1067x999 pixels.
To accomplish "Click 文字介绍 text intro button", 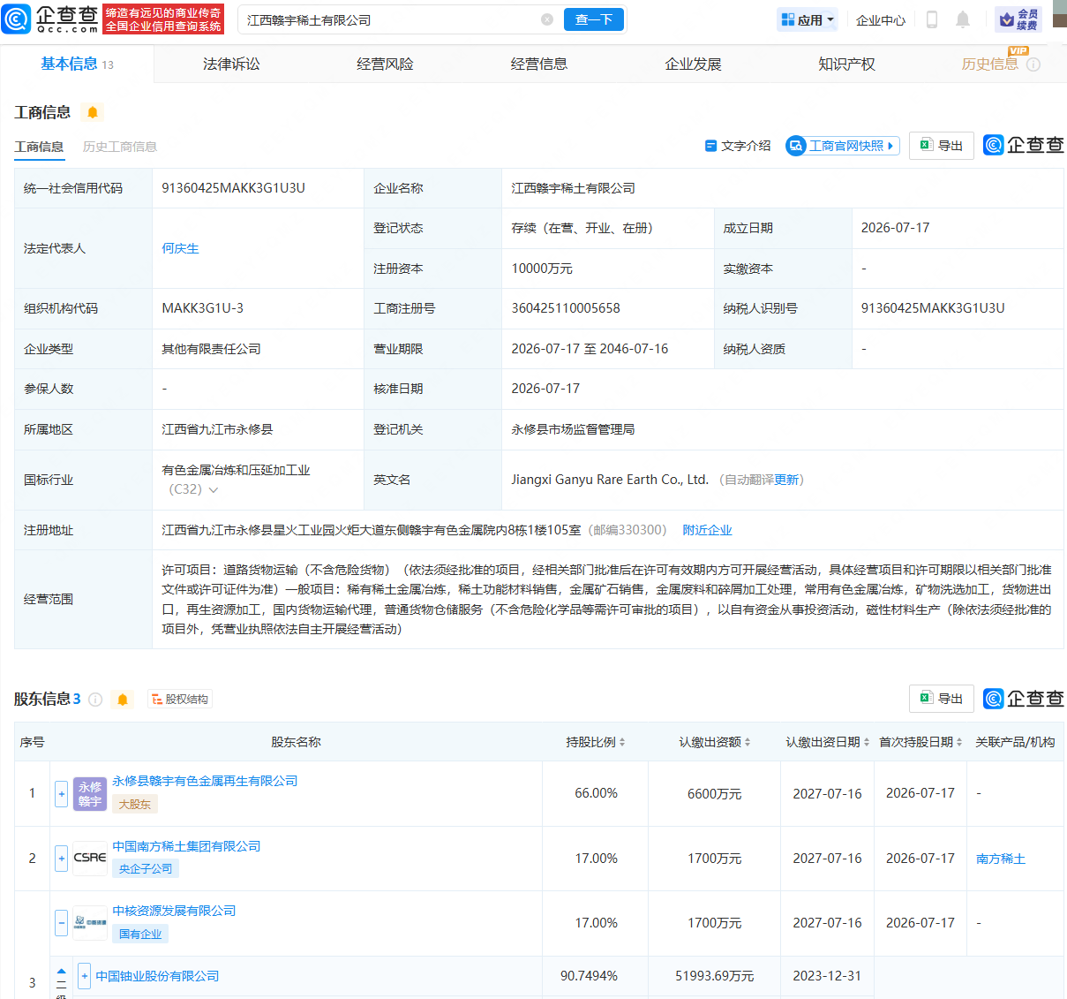I will pos(738,146).
